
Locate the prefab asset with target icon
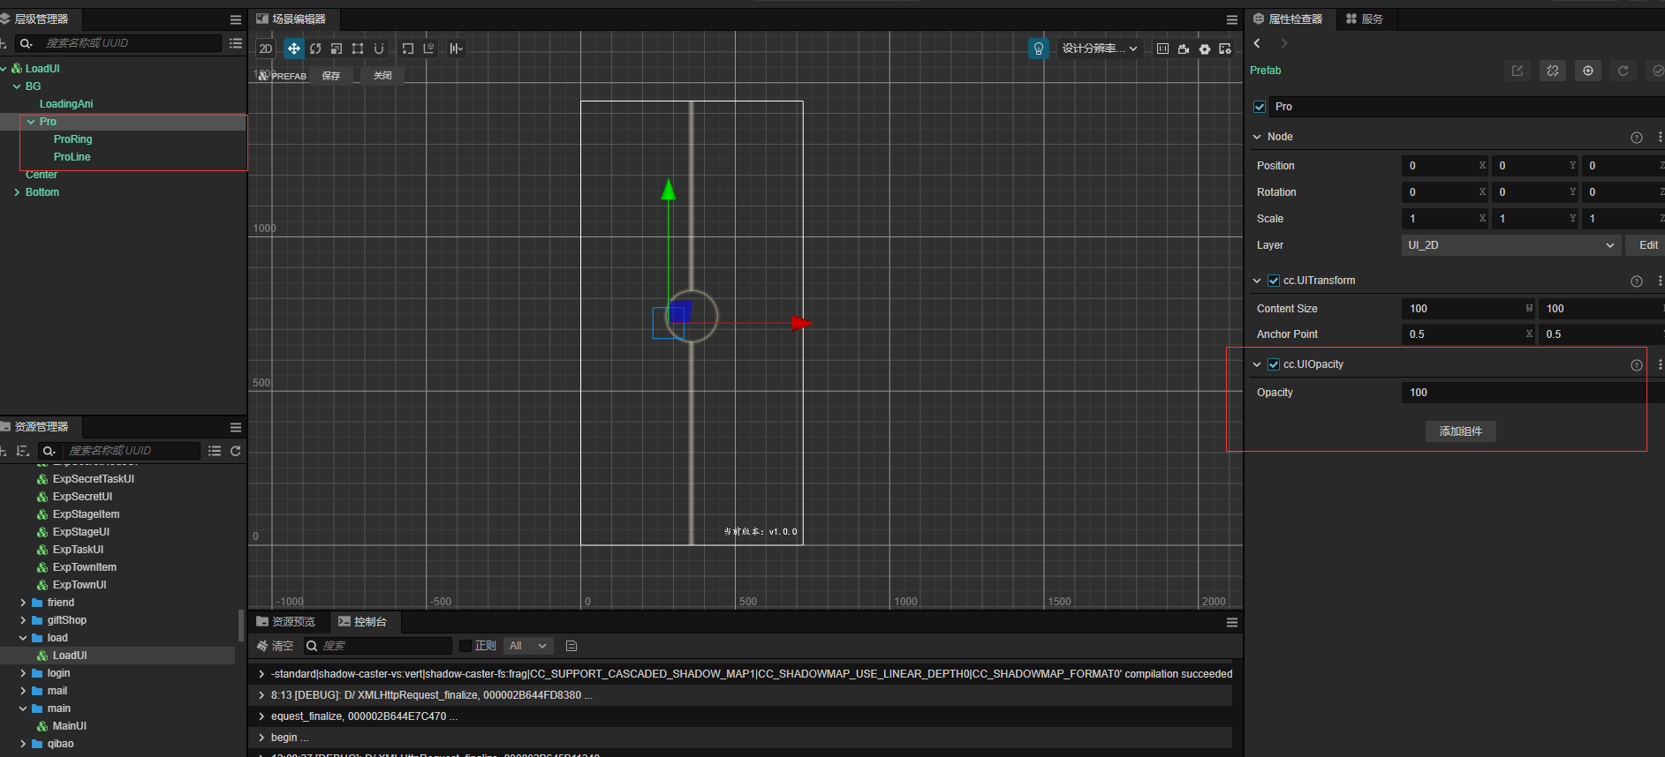[1588, 71]
